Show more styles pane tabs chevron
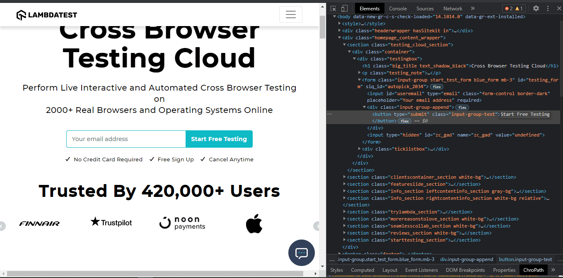 pos(553,270)
